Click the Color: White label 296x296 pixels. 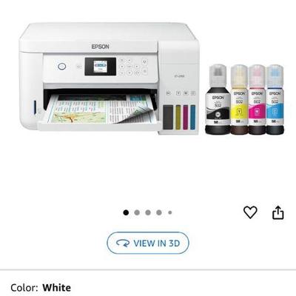pos(41,288)
